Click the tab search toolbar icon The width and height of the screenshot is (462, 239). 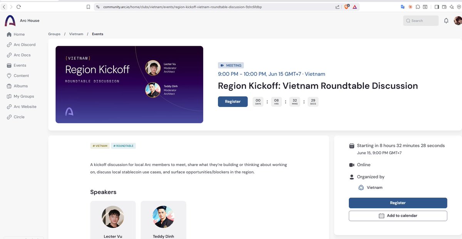pos(425,7)
